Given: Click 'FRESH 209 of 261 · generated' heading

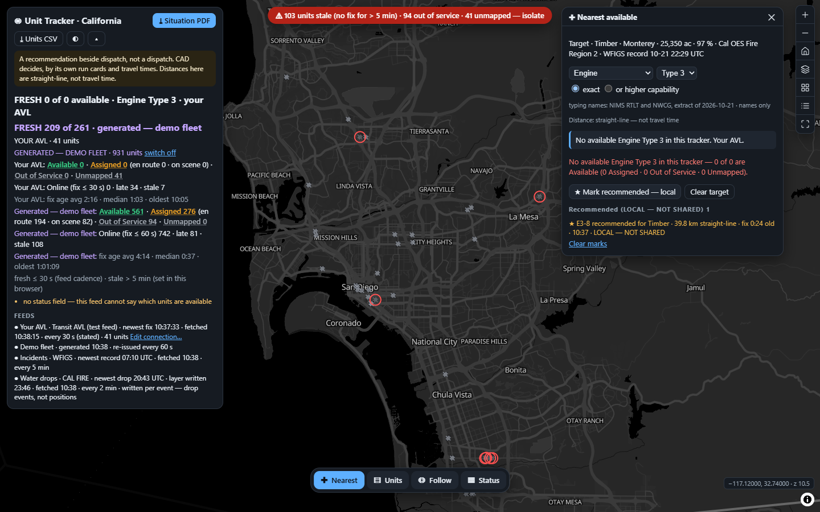Looking at the screenshot, I should [108, 127].
